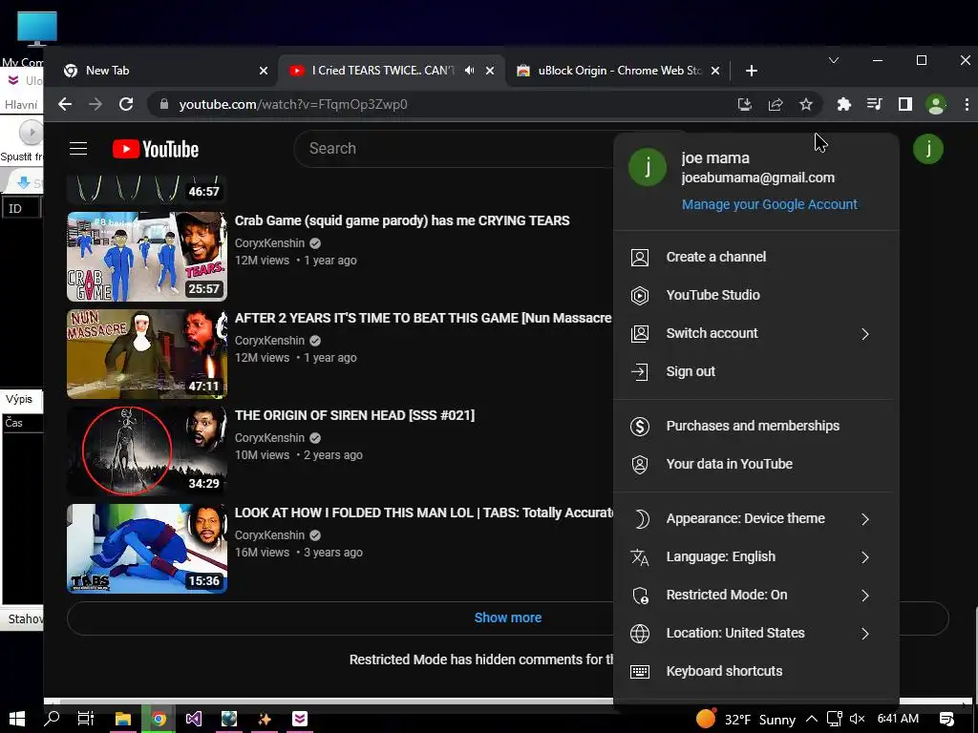
Task: Open taskbar search magnifier
Action: click(x=52, y=720)
